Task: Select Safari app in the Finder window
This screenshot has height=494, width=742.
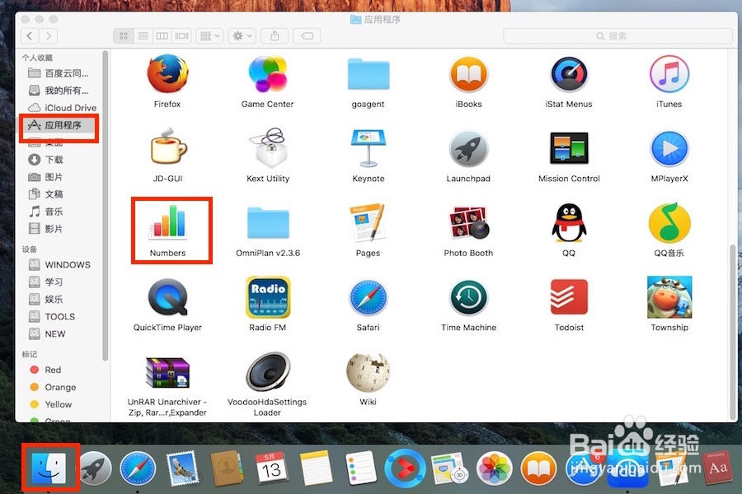Action: (x=369, y=298)
